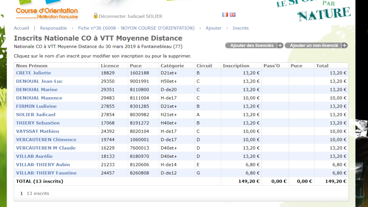Log out via Déconnecter Judicael SOLIER
This screenshot has height=207, width=368.
(x=130, y=16)
